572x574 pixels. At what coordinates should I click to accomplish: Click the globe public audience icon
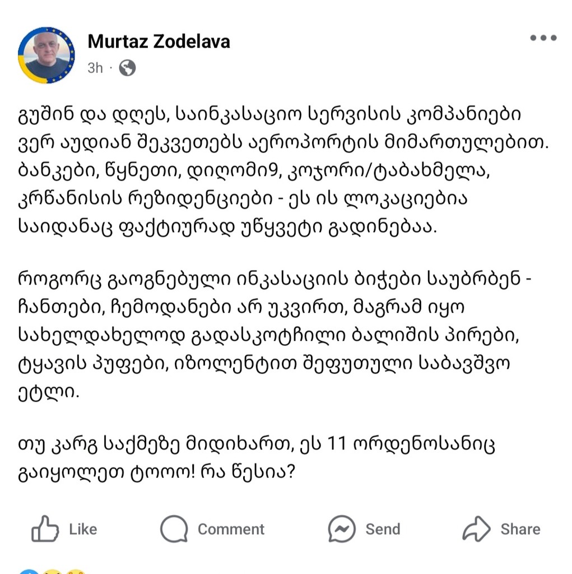(127, 68)
